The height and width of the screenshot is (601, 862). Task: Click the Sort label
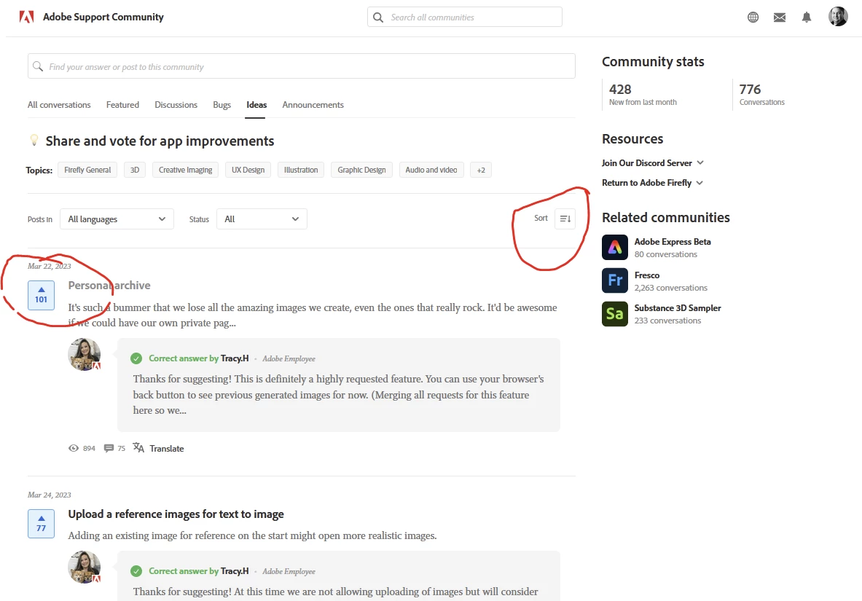click(541, 219)
